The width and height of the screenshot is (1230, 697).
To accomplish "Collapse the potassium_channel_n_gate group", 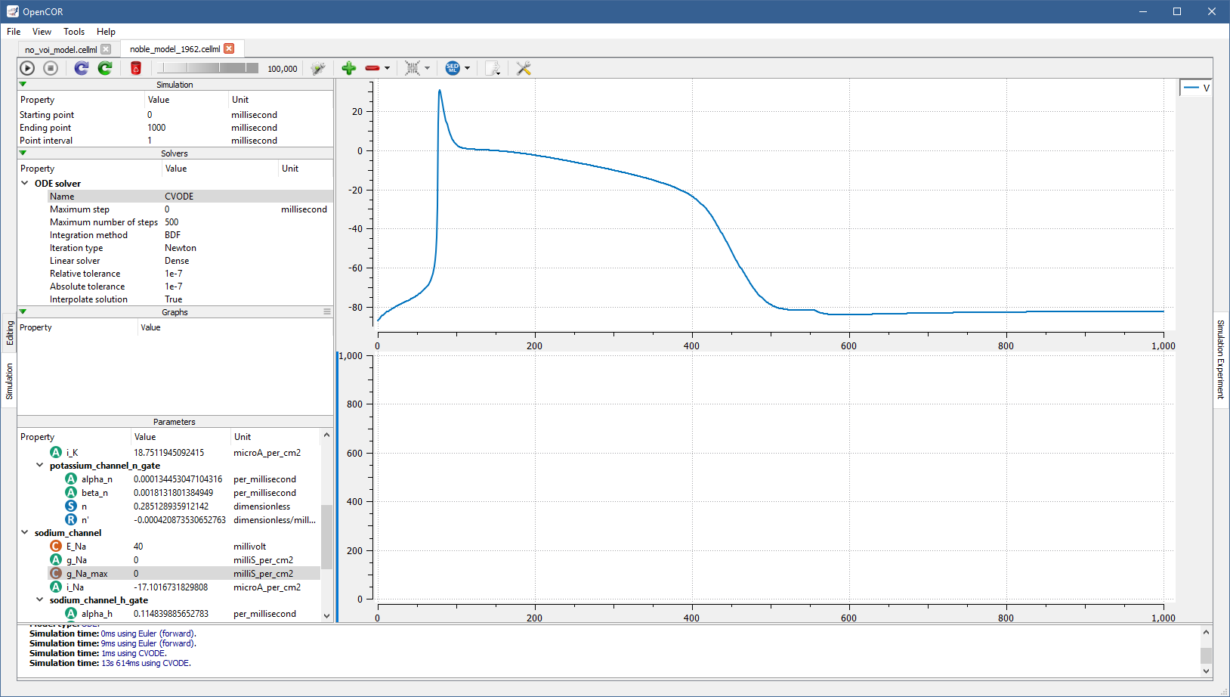I will coord(40,466).
